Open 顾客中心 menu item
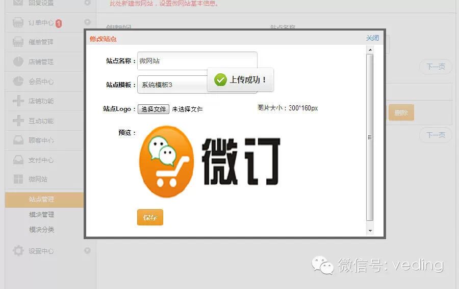This screenshot has height=289, width=459. pos(41,140)
